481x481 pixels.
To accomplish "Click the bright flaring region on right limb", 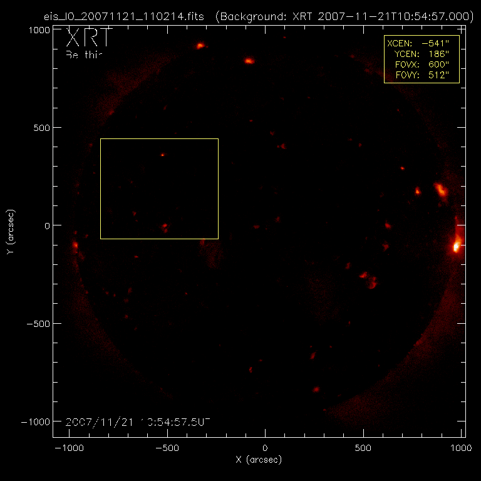I will point(457,244).
